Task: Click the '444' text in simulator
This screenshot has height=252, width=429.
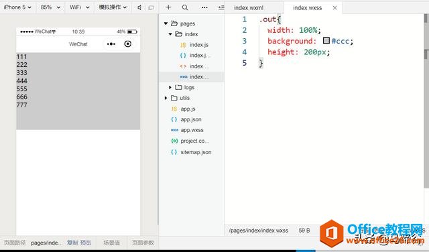Action: pos(21,81)
